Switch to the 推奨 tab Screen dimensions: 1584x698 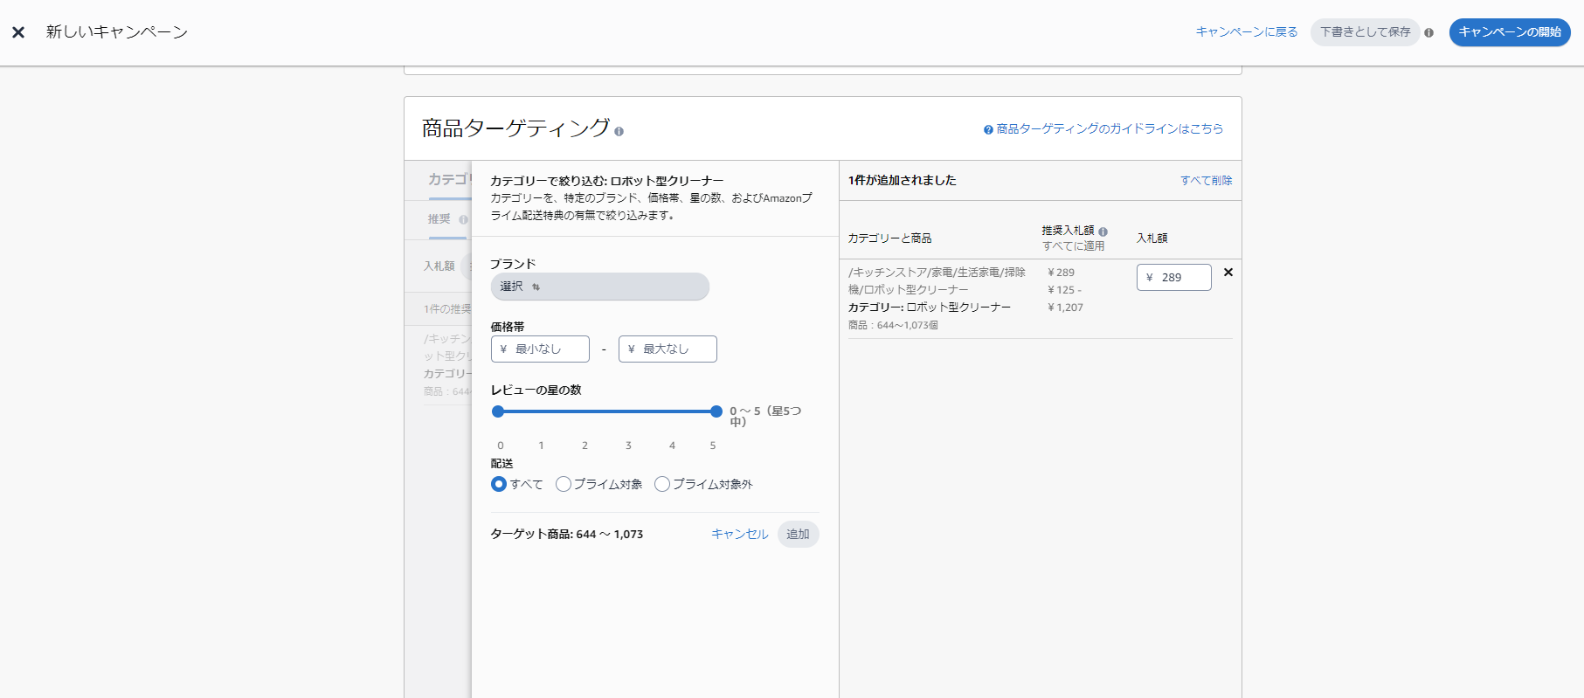439,219
